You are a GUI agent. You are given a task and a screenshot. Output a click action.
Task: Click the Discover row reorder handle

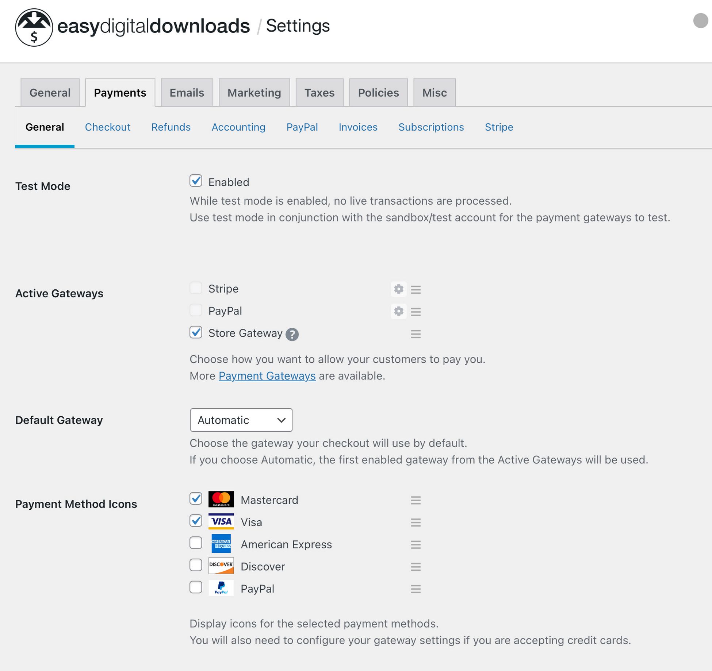tap(416, 567)
